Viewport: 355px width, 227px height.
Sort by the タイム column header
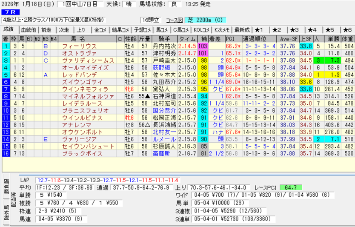(186, 39)
